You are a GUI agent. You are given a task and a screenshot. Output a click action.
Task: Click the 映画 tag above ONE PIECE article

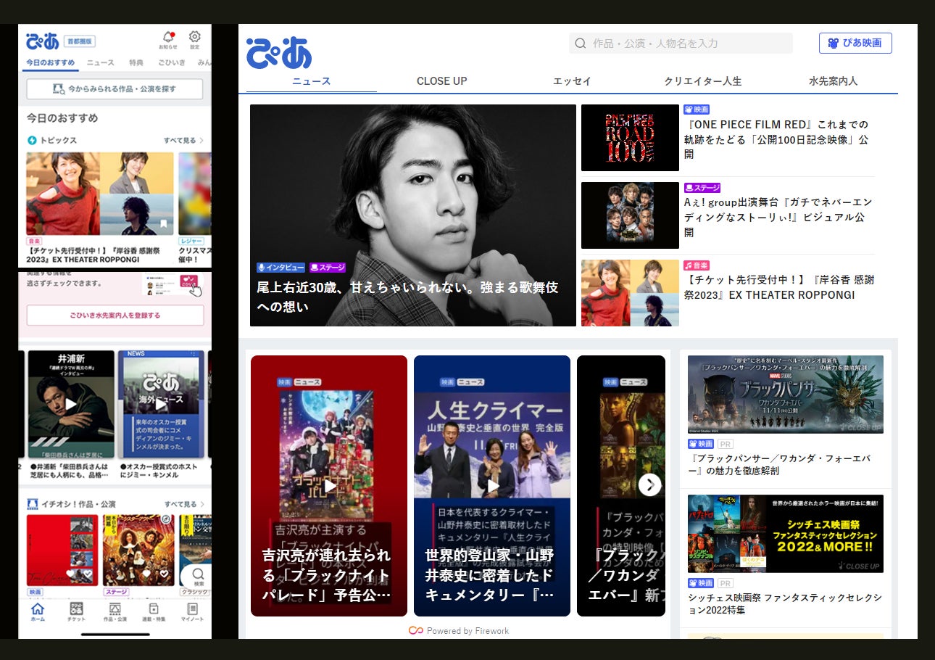click(697, 110)
